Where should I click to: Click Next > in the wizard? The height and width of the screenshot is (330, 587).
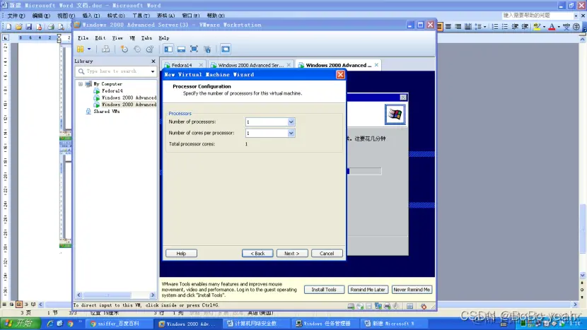tap(292, 253)
